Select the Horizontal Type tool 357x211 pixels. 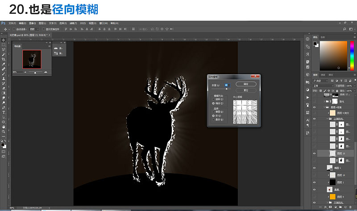(4, 113)
